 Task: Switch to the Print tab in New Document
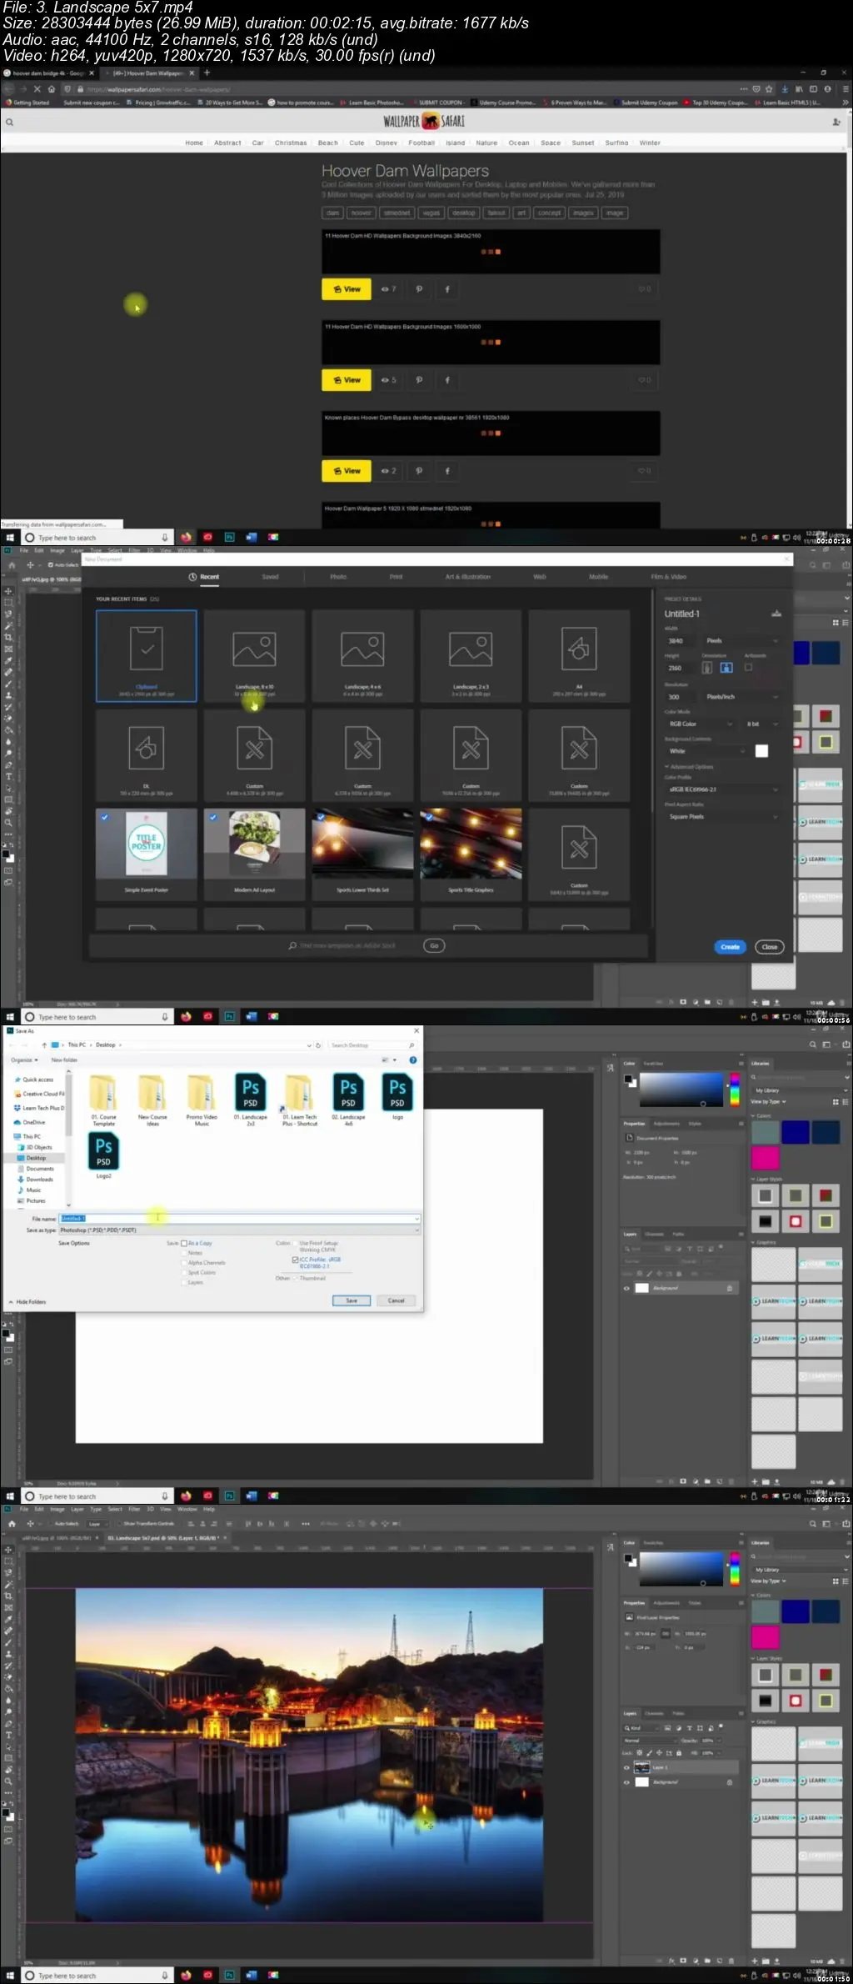(x=397, y=577)
